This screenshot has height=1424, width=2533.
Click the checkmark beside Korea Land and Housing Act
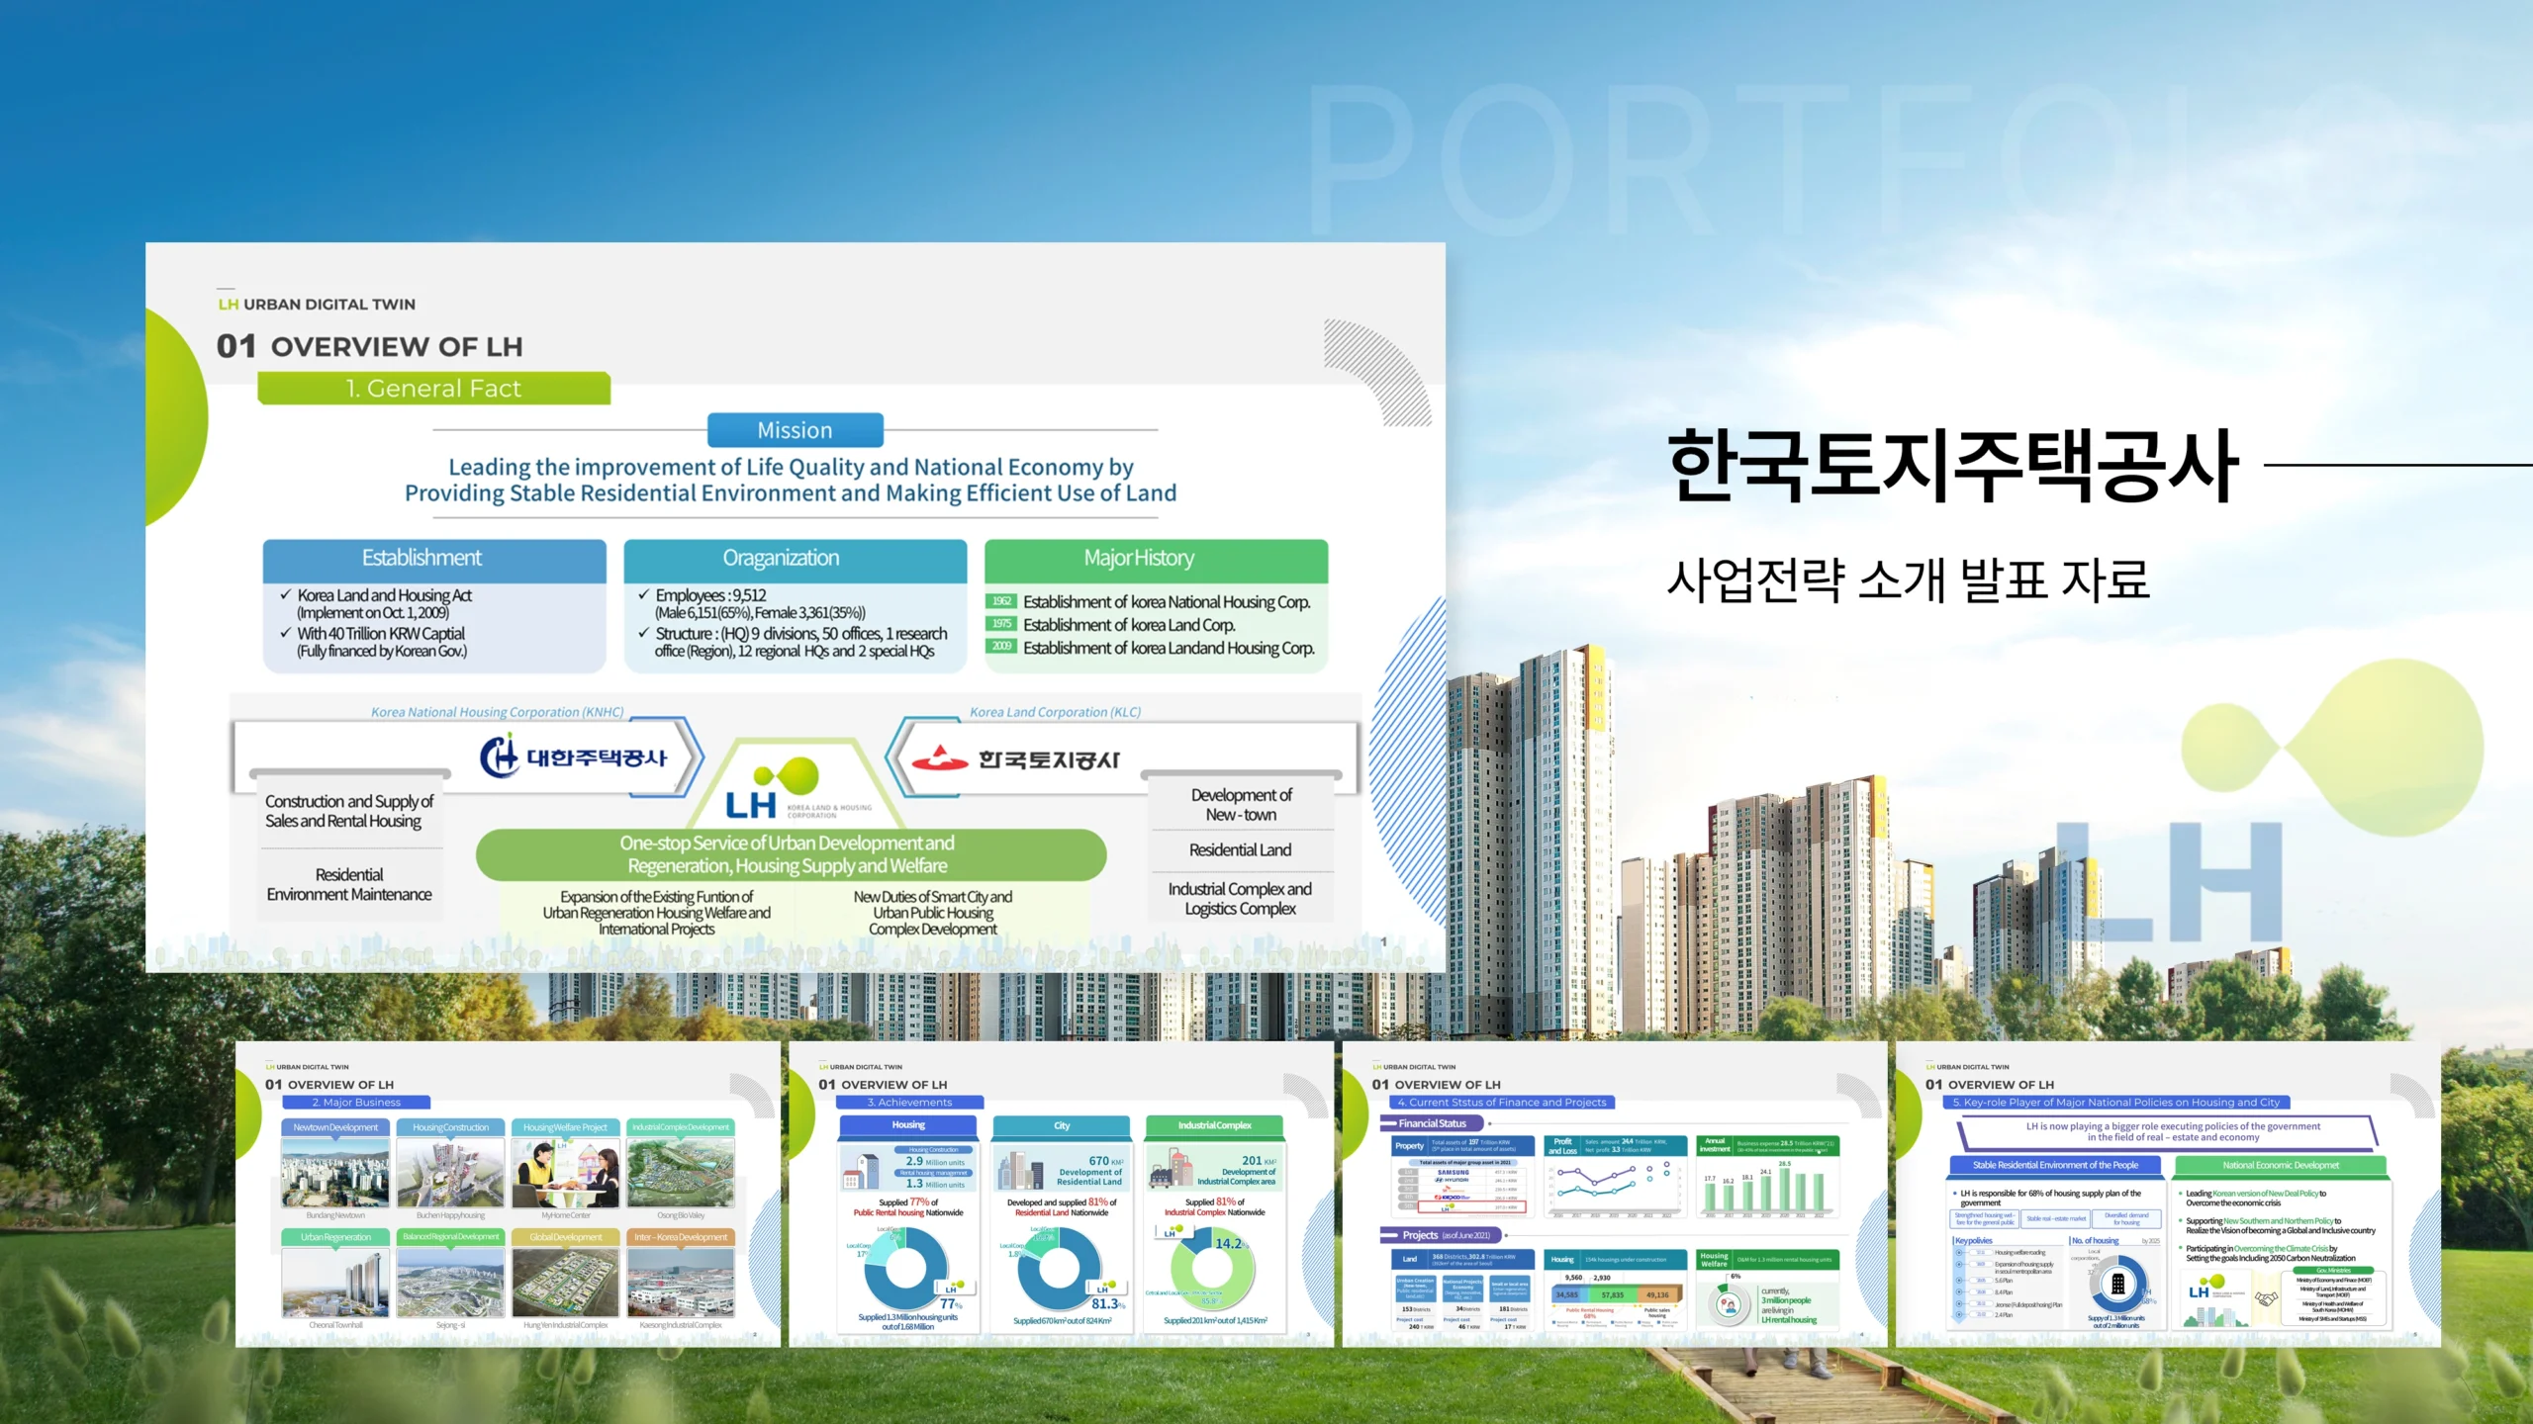tap(285, 595)
